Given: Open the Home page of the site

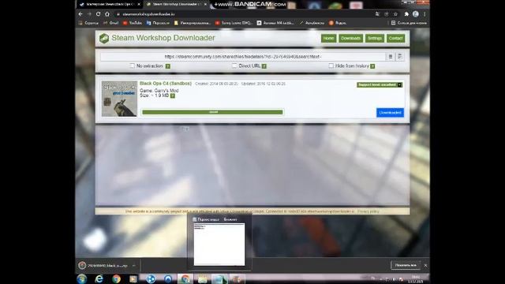Looking at the screenshot, I should [x=328, y=39].
